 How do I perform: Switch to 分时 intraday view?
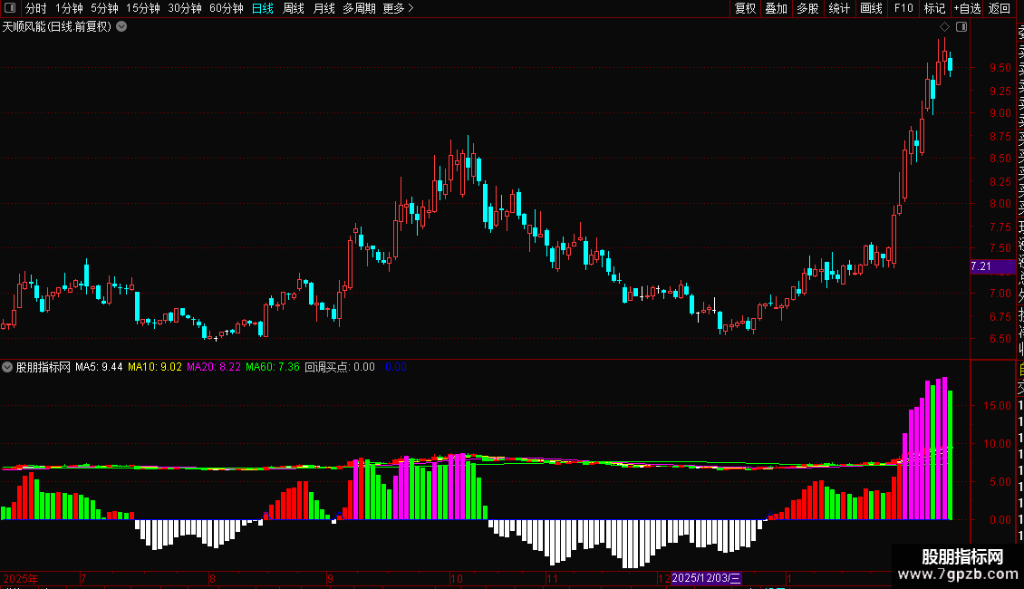pos(36,8)
